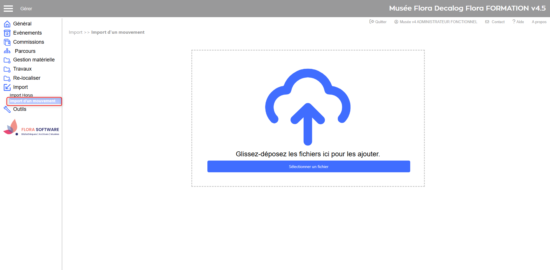
Task: Collapse the Import menu section
Action: click(20, 87)
